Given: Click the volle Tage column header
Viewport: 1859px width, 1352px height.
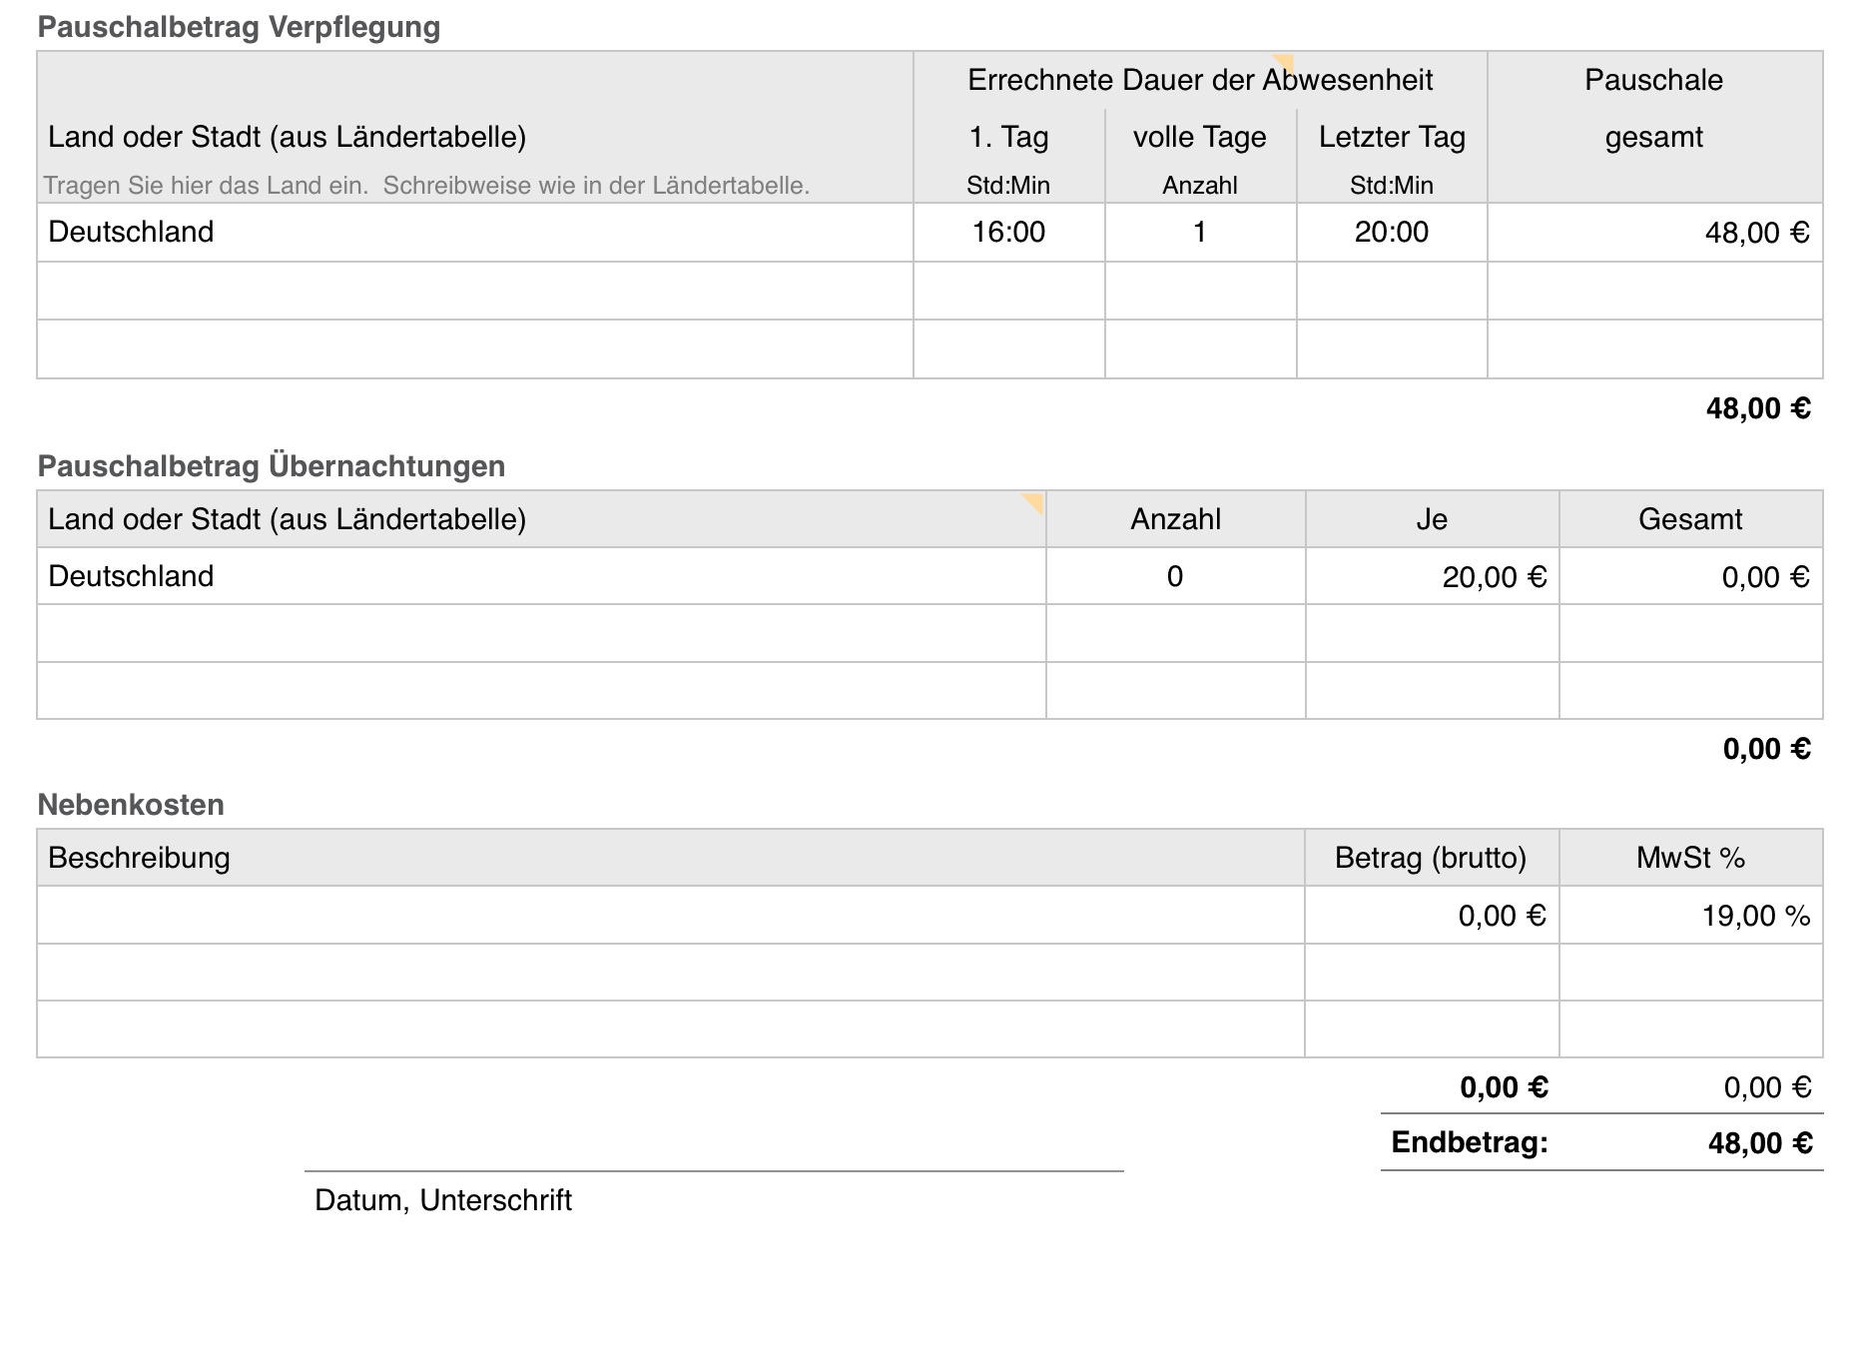Looking at the screenshot, I should 1200,137.
